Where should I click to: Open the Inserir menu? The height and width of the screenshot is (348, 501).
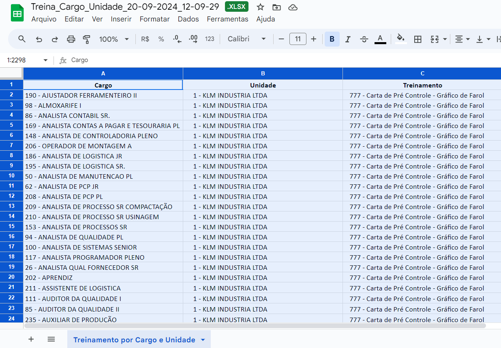tap(121, 19)
